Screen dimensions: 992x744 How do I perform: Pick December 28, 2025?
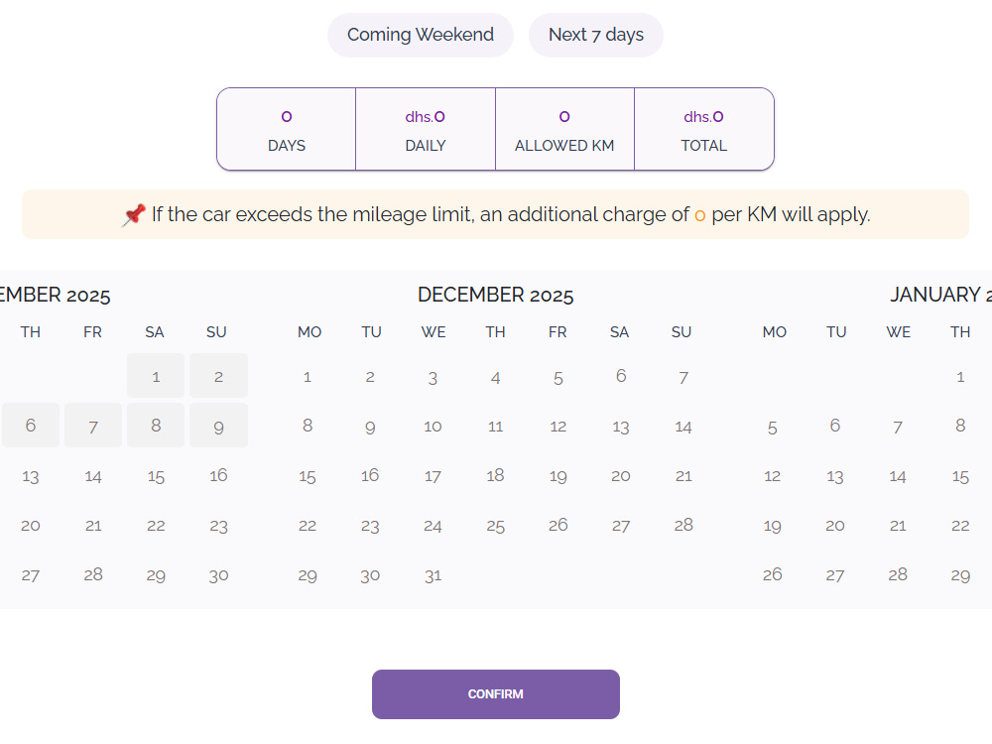point(683,525)
